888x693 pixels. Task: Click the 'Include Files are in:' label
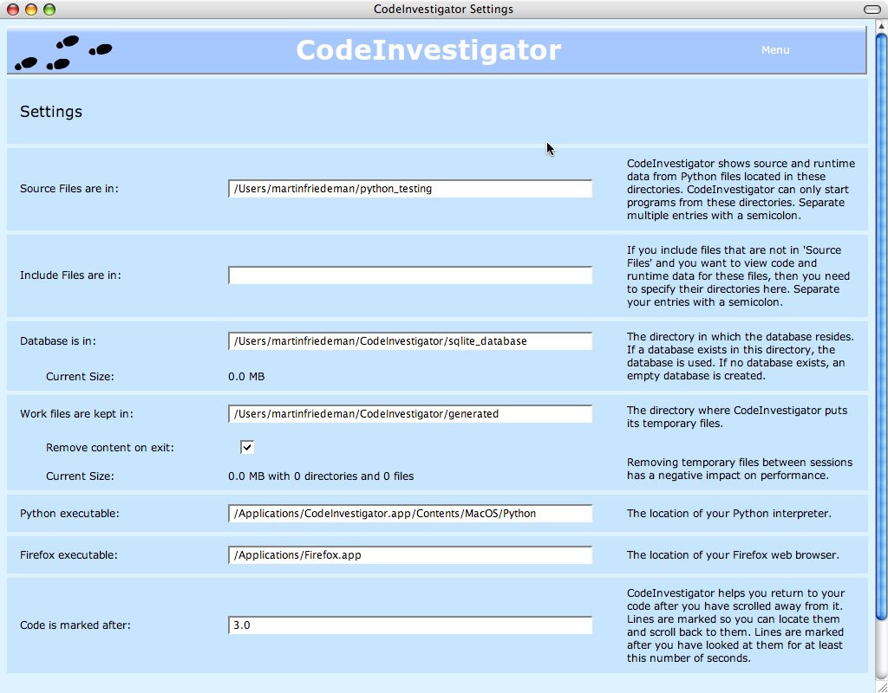click(70, 275)
